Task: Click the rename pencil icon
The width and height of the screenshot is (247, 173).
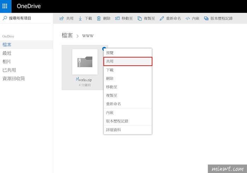Action: 162,18
